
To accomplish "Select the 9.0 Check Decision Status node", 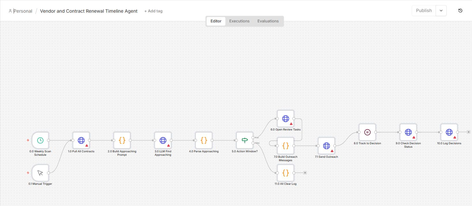I will (408, 132).
